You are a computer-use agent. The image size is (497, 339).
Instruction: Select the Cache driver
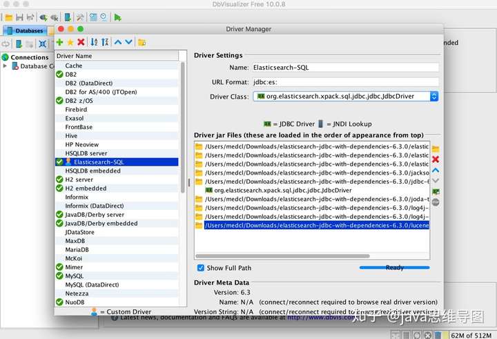(117, 66)
